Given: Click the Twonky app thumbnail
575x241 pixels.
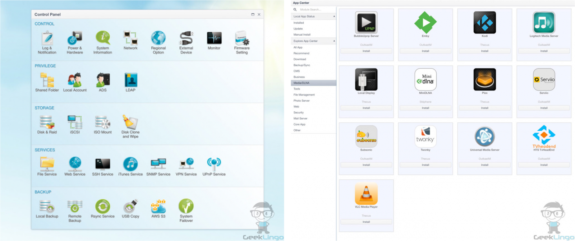Looking at the screenshot, I should (425, 136).
